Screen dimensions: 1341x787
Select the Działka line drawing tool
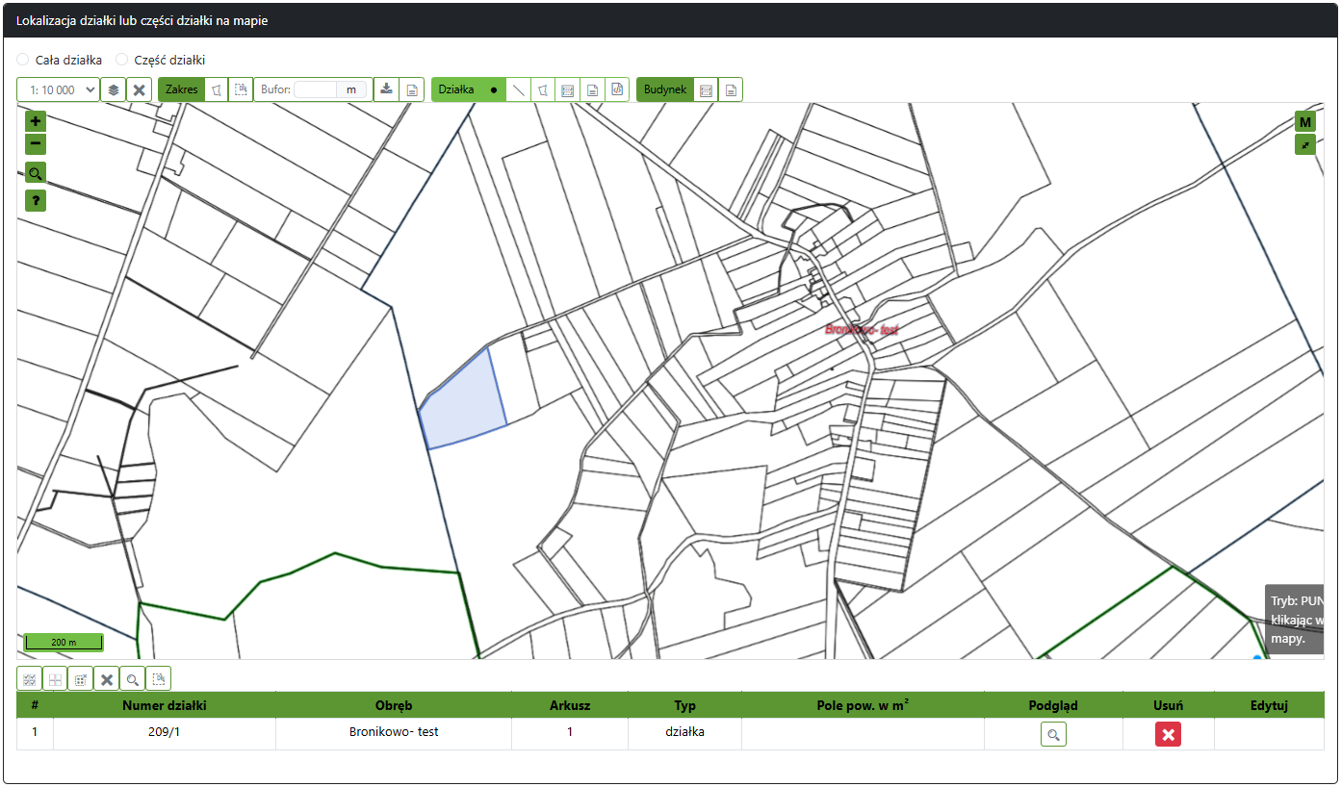click(519, 89)
